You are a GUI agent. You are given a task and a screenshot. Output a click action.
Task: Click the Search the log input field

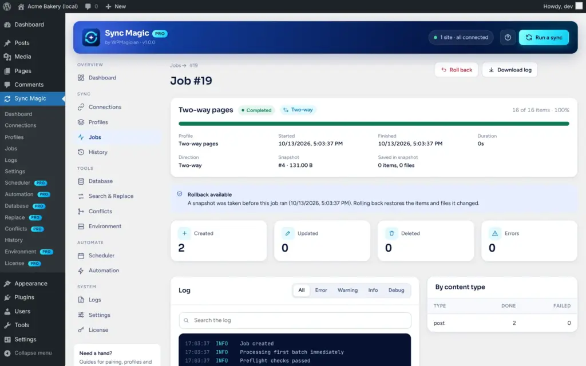[x=295, y=320]
